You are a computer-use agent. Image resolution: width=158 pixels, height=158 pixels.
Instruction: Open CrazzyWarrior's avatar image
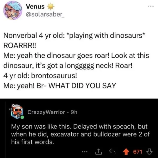coord(17,111)
